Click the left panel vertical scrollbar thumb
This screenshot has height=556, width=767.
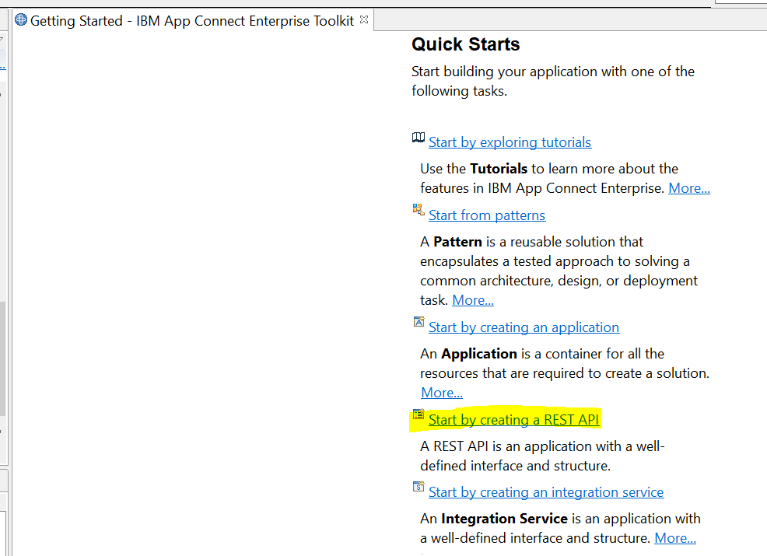click(x=2, y=358)
